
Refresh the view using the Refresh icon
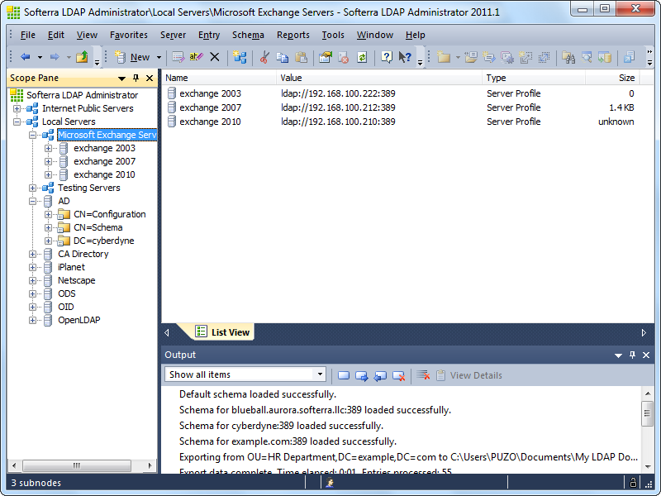[362, 57]
